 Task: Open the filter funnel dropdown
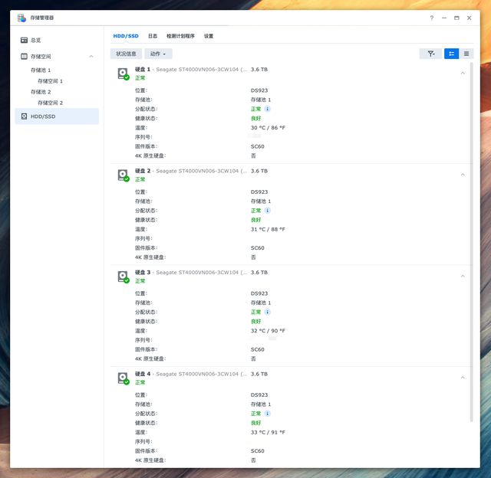coord(430,54)
